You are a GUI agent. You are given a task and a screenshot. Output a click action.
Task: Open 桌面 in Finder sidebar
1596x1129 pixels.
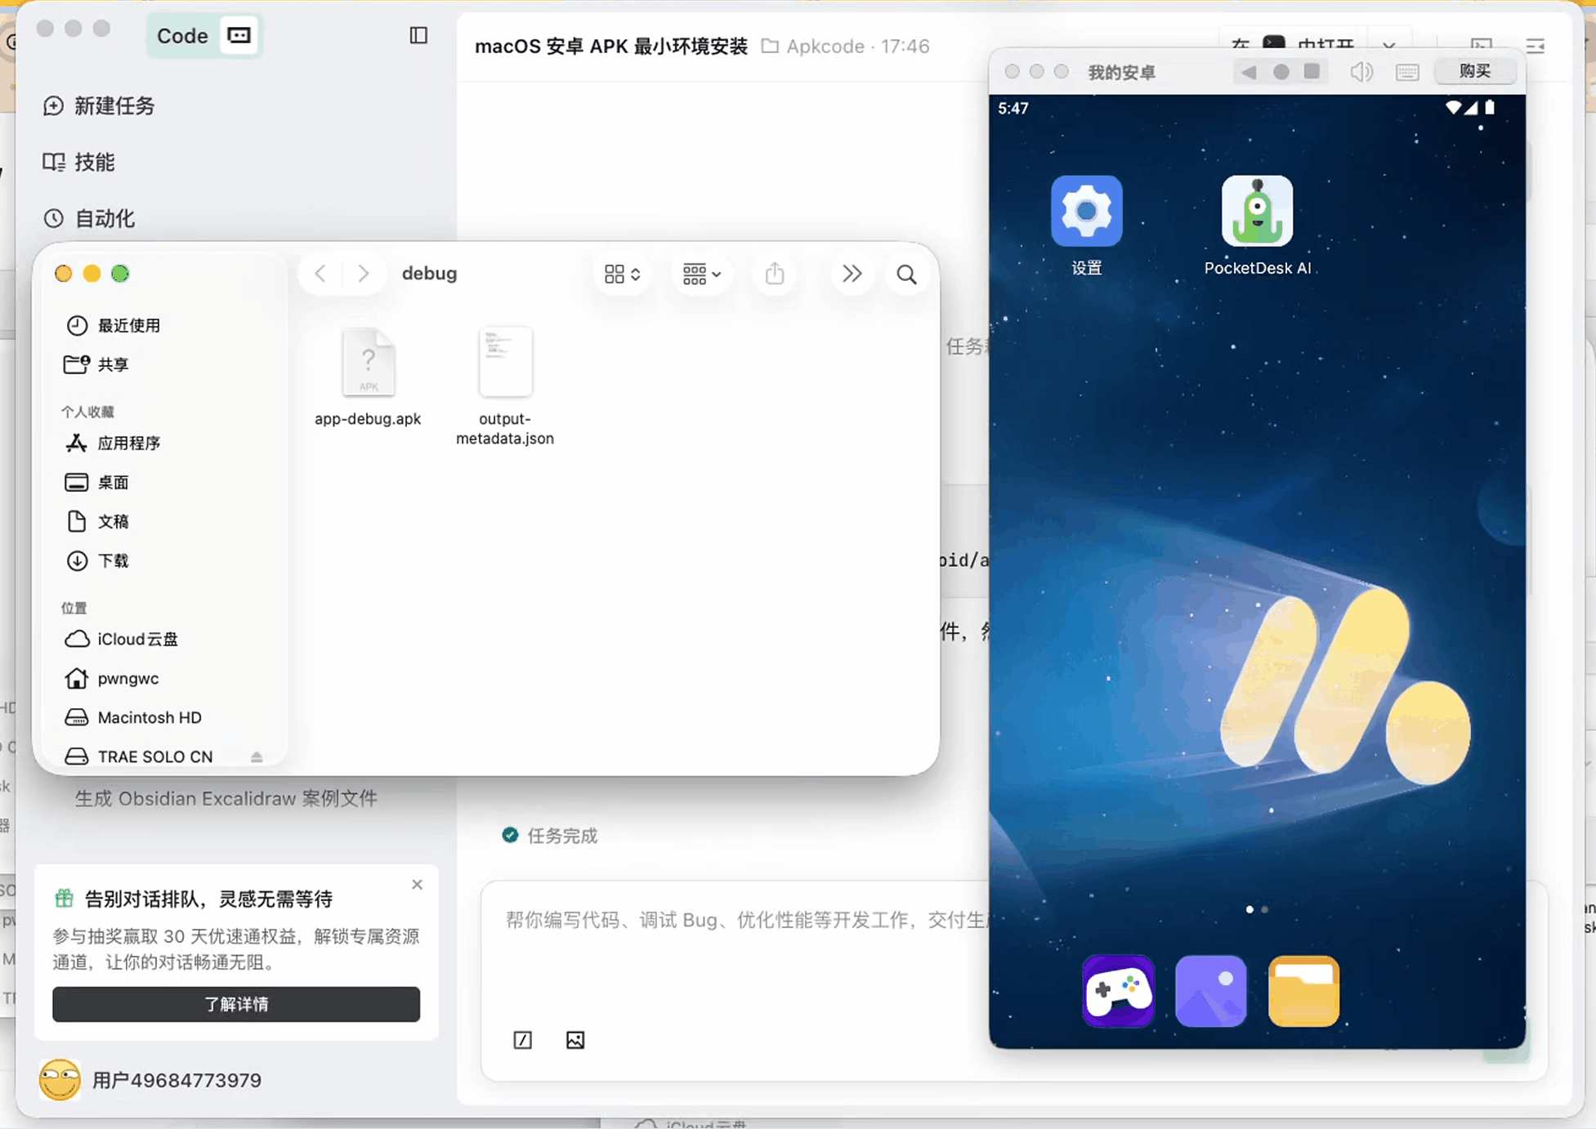point(96,482)
